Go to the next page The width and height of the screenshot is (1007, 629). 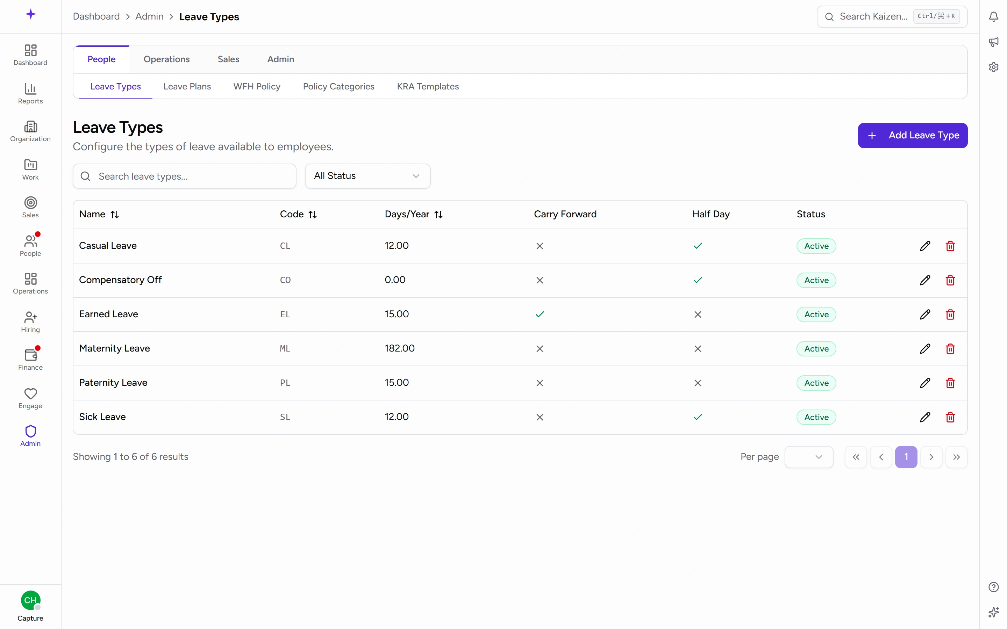(931, 457)
